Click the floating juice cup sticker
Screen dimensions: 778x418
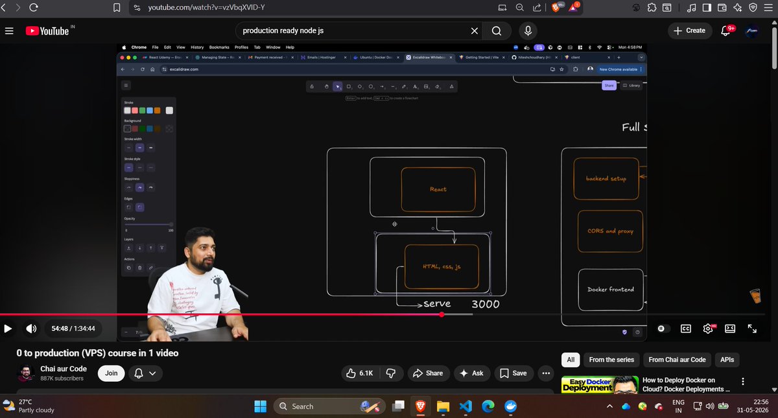click(x=755, y=295)
